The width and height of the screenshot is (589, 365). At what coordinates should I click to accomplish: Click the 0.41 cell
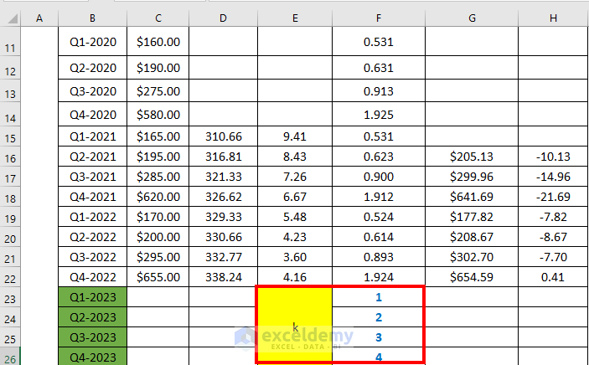pyautogui.click(x=553, y=277)
